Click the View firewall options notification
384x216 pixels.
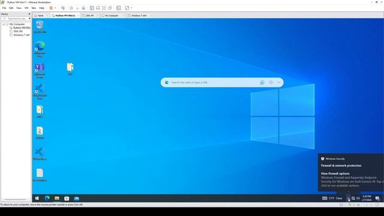pos(335,173)
